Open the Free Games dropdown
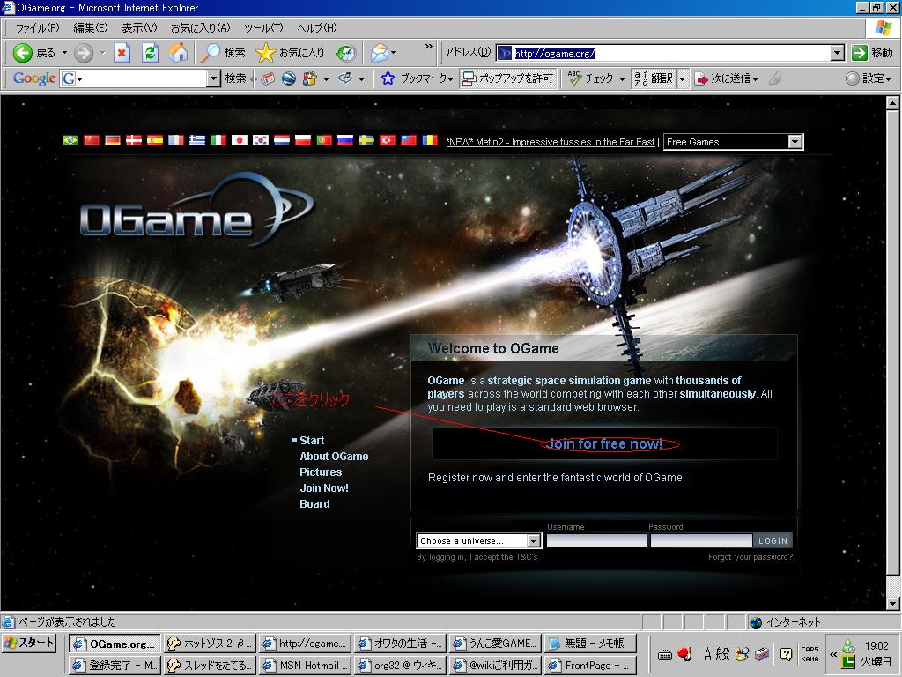 click(x=795, y=142)
